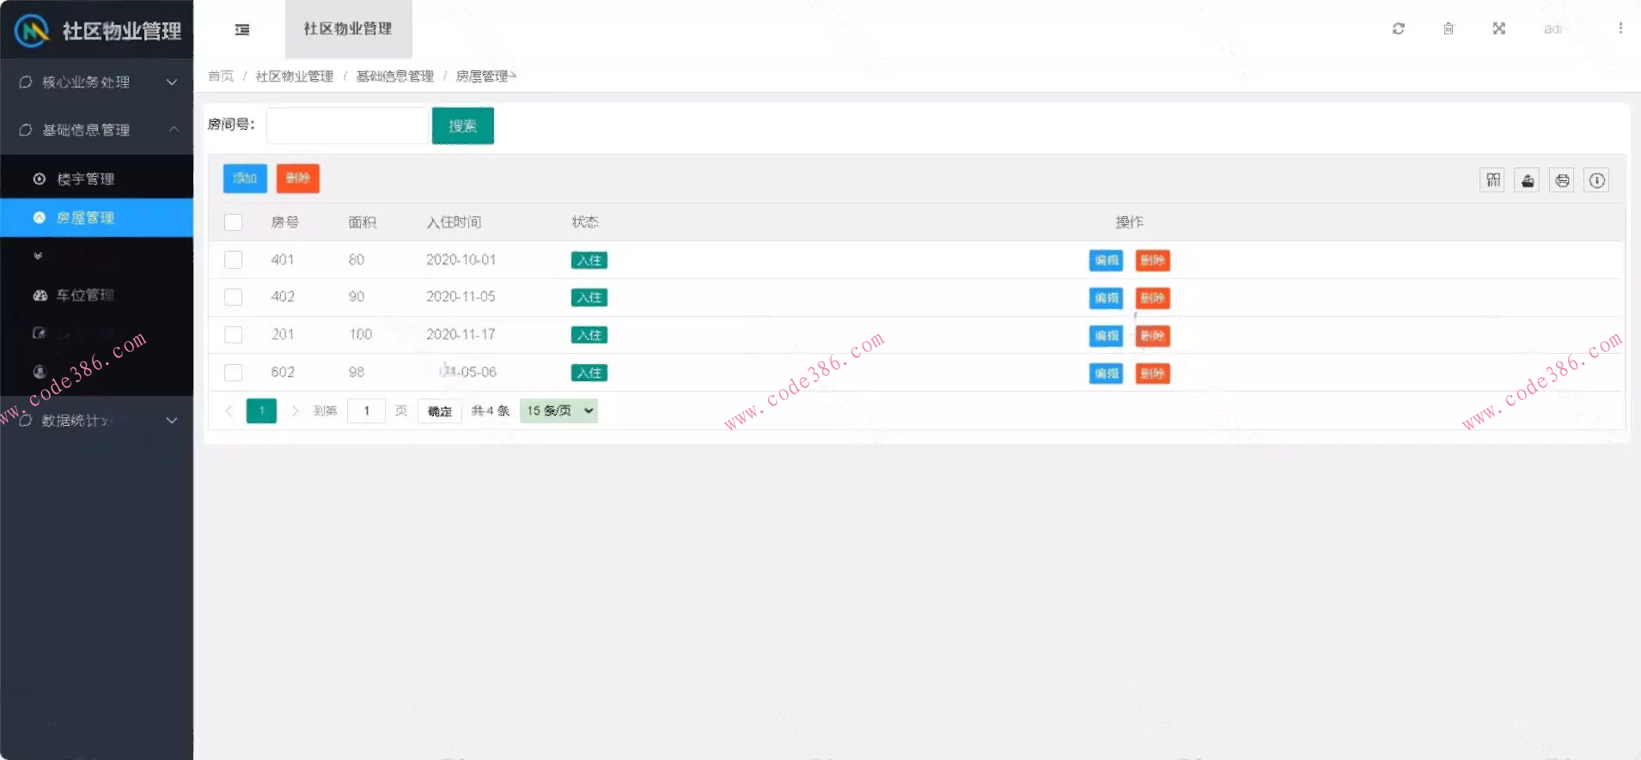Click the blue 添加 button
Image resolution: width=1641 pixels, height=760 pixels.
(x=245, y=178)
